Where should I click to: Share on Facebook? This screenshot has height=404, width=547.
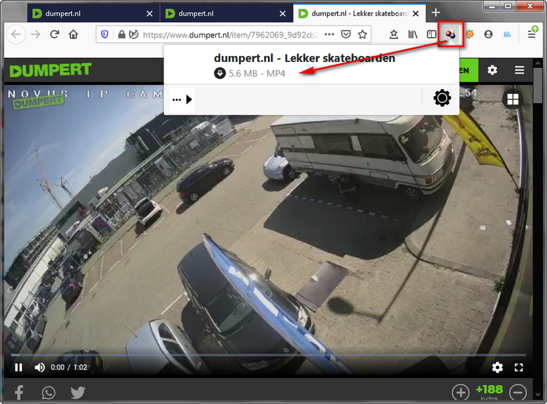coord(19,392)
